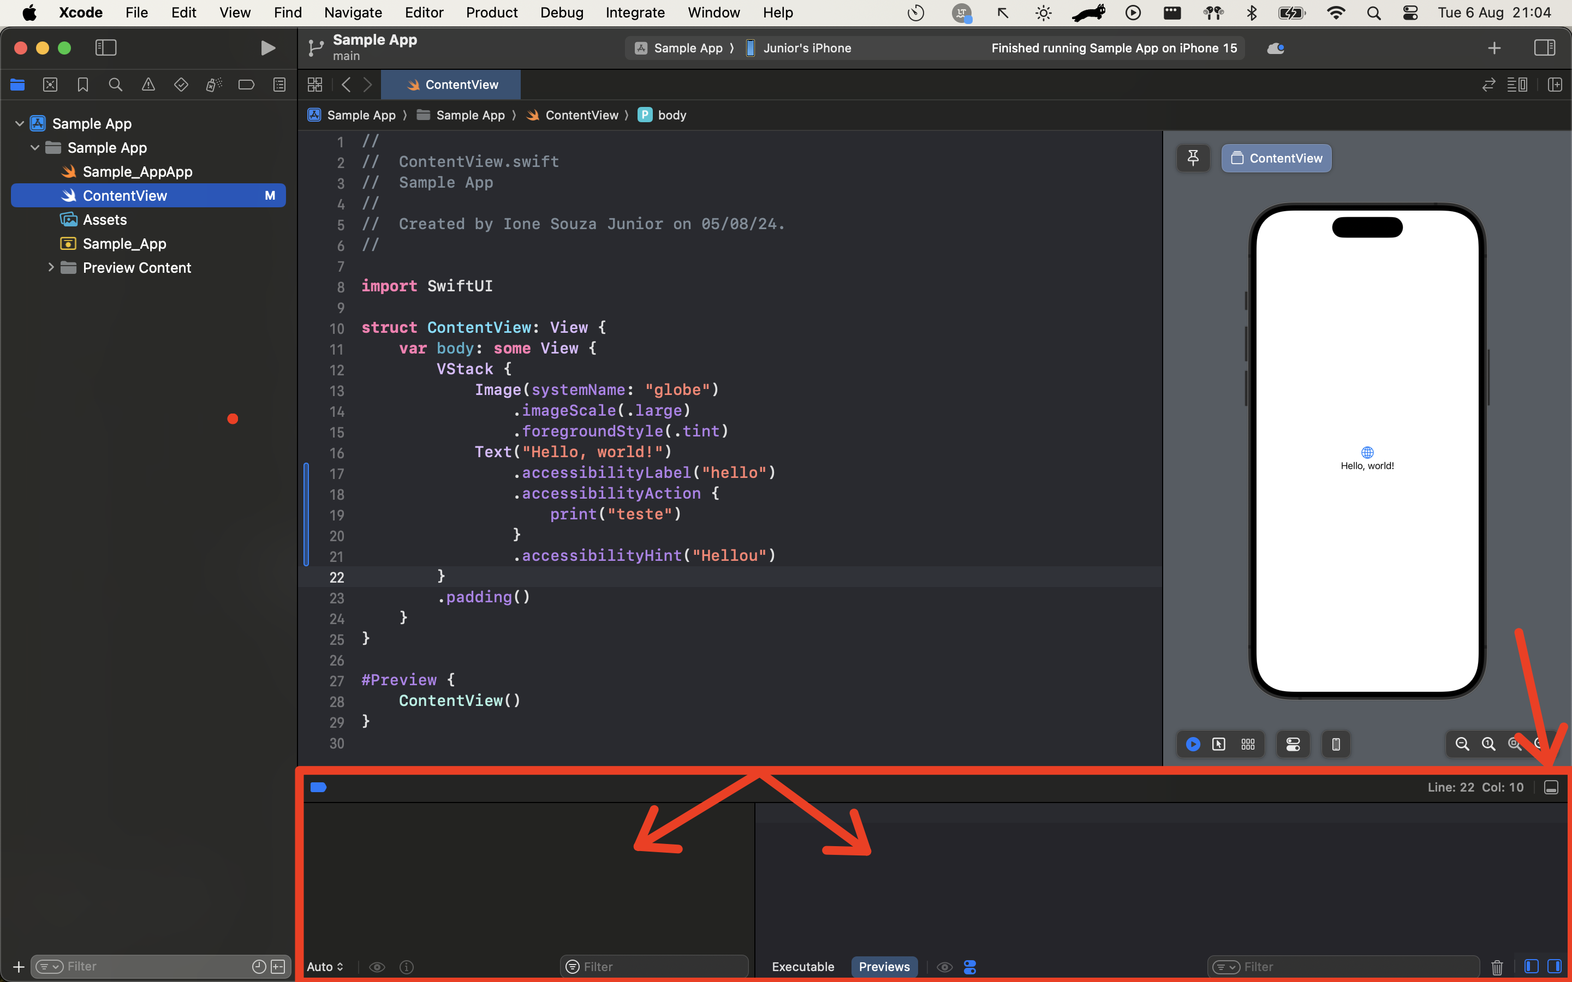The width and height of the screenshot is (1572, 982).
Task: Run the app with the play button
Action: click(267, 48)
